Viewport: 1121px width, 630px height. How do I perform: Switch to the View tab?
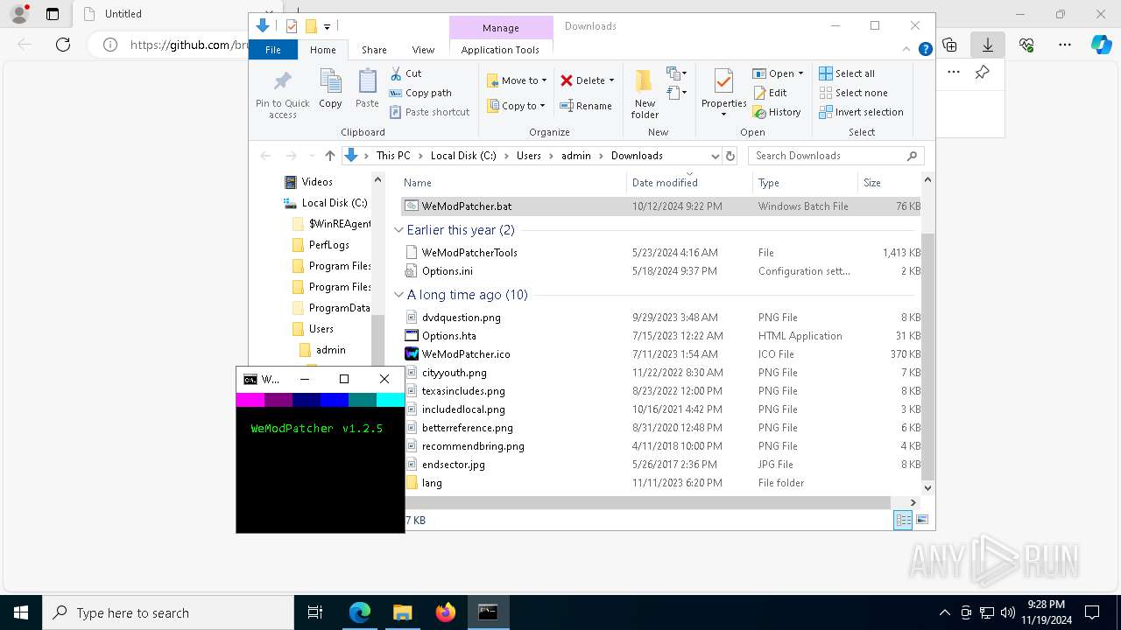click(423, 50)
